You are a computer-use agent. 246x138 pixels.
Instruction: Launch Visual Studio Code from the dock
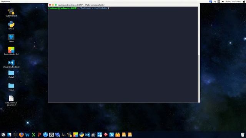(x=88, y=135)
